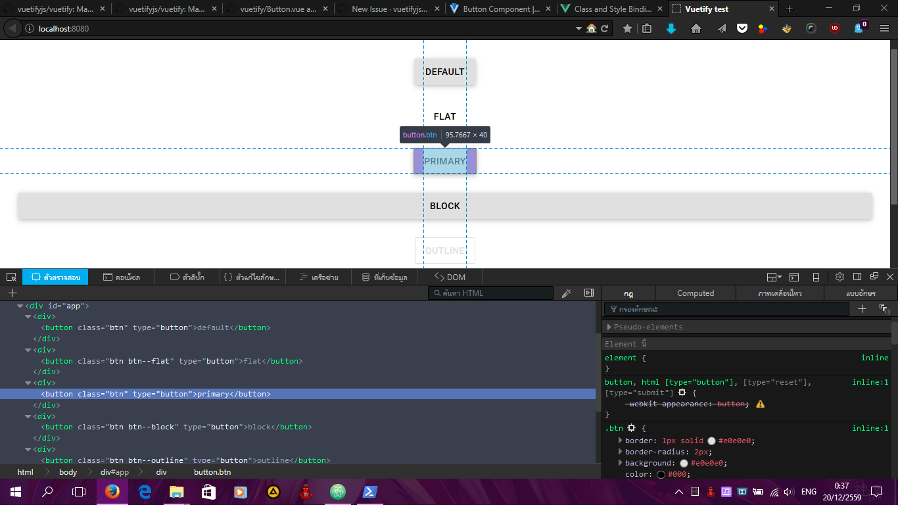The height and width of the screenshot is (505, 898).
Task: Open Firefox hamburger menu
Action: pyautogui.click(x=884, y=28)
